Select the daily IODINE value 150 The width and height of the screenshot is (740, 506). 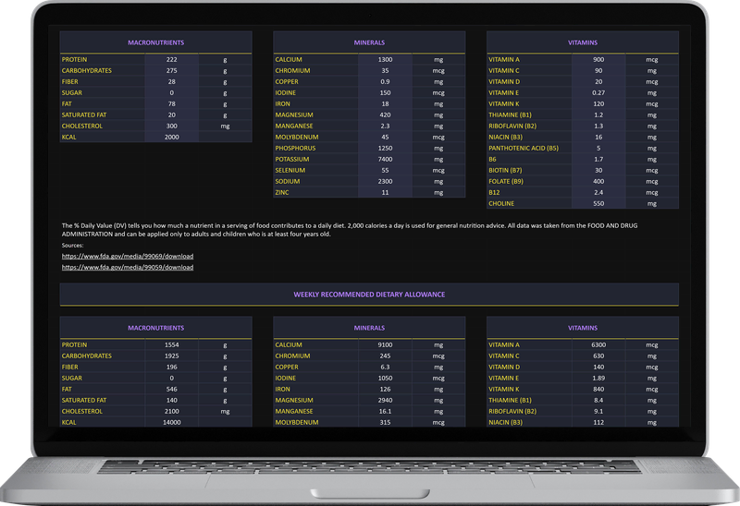385,93
